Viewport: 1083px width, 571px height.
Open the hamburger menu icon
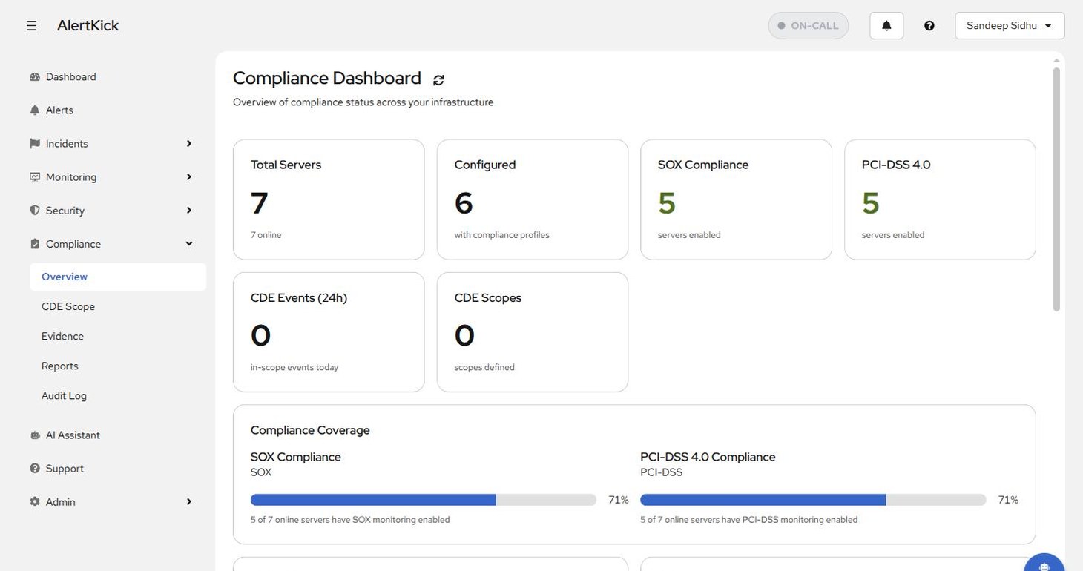(31, 25)
